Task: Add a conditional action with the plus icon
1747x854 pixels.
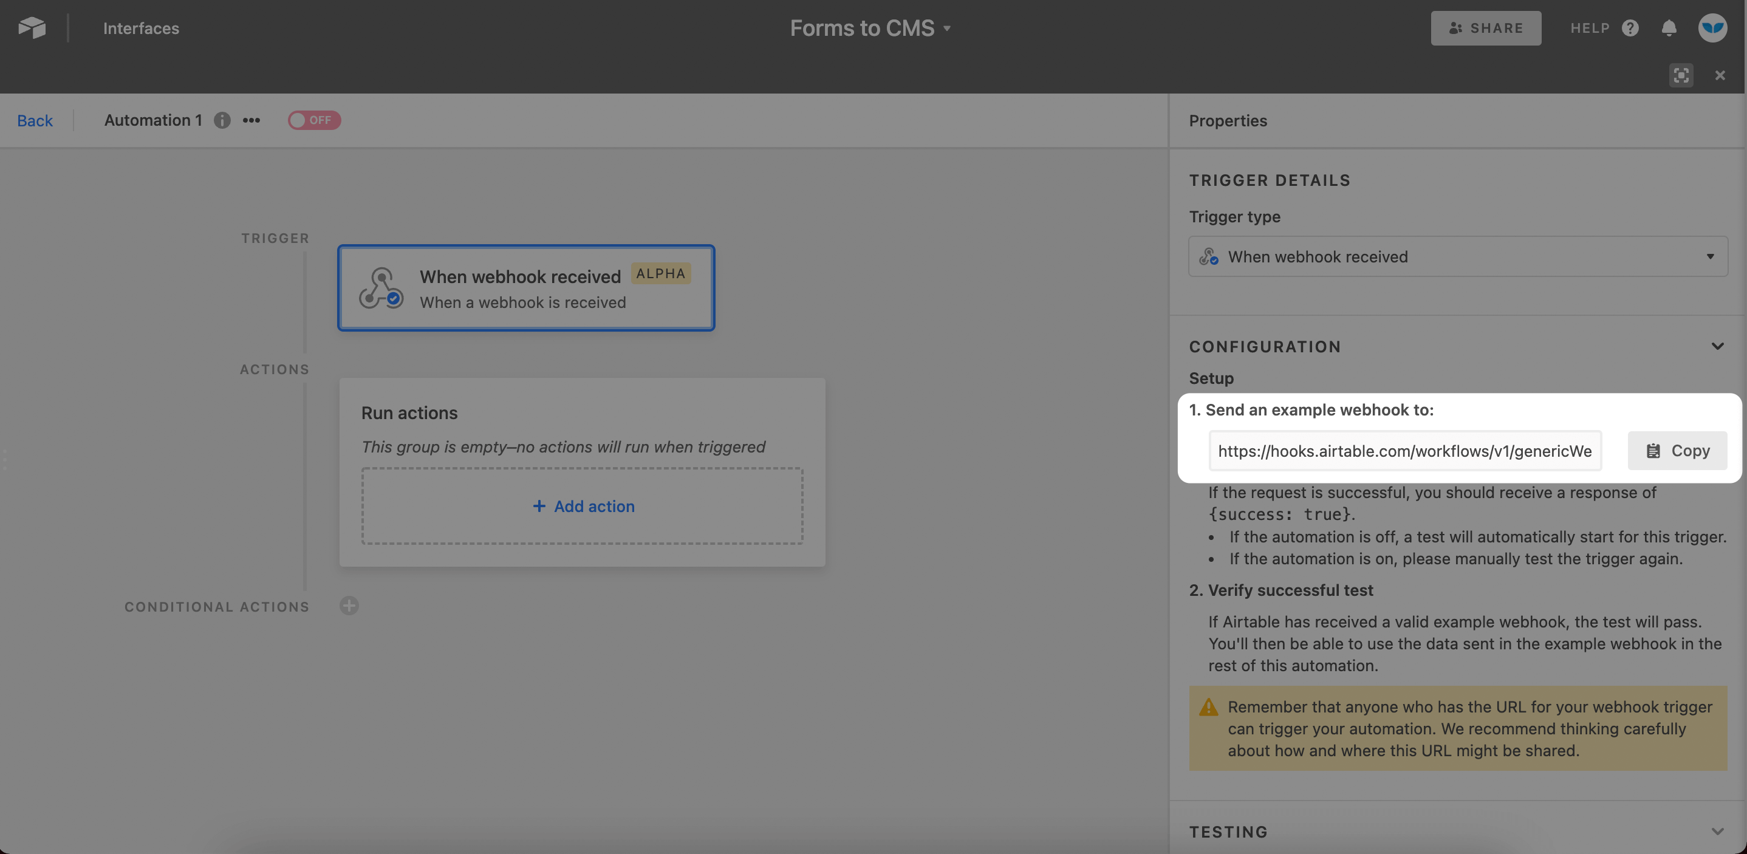Action: [349, 605]
